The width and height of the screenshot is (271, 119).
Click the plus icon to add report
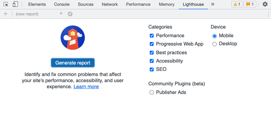pos(5,14)
